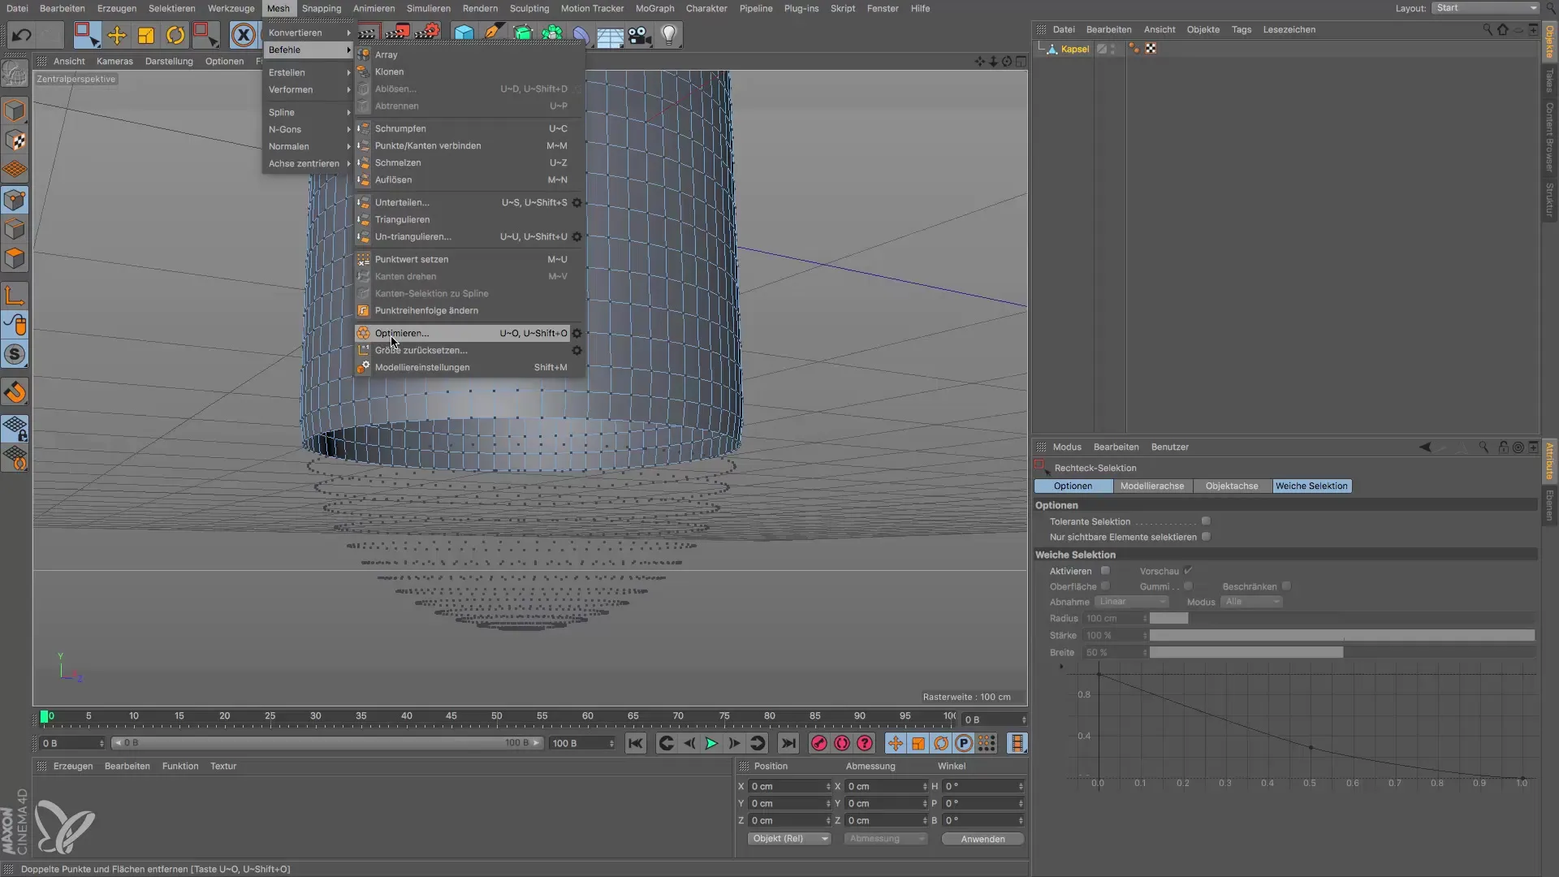1559x877 pixels.
Task: Open the Abnahme Linear dropdown
Action: click(1132, 602)
